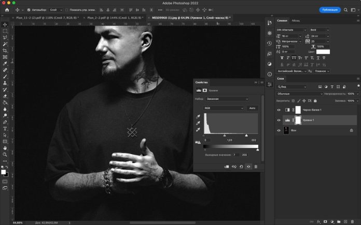Select the Crop tool
The width and height of the screenshot is (361, 225).
[5, 51]
